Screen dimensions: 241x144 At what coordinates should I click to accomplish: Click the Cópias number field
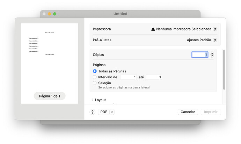200,55
